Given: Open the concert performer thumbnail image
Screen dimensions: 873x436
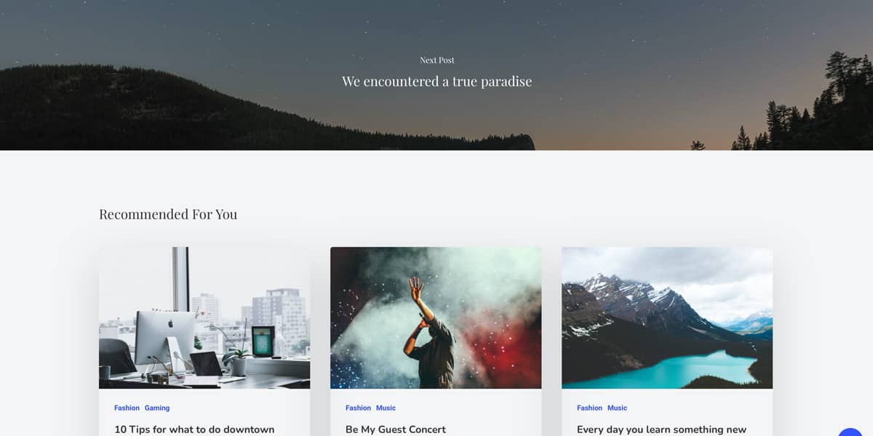Looking at the screenshot, I should pyautogui.click(x=436, y=318).
